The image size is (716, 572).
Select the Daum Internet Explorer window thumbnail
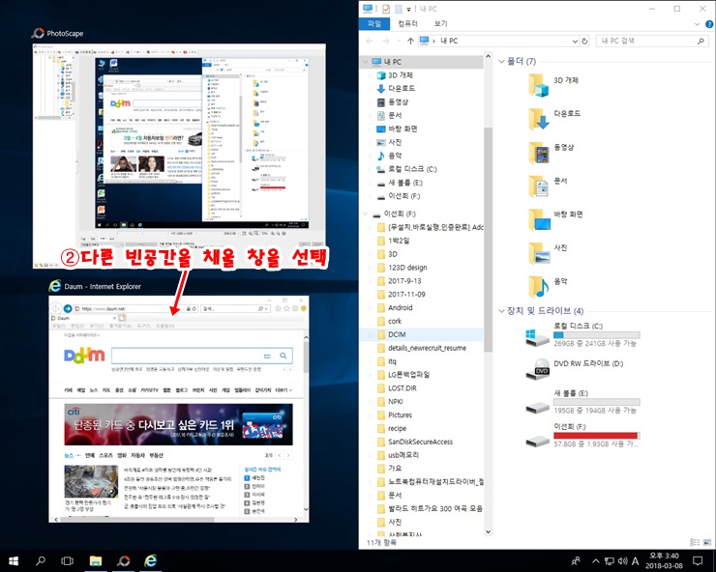179,409
